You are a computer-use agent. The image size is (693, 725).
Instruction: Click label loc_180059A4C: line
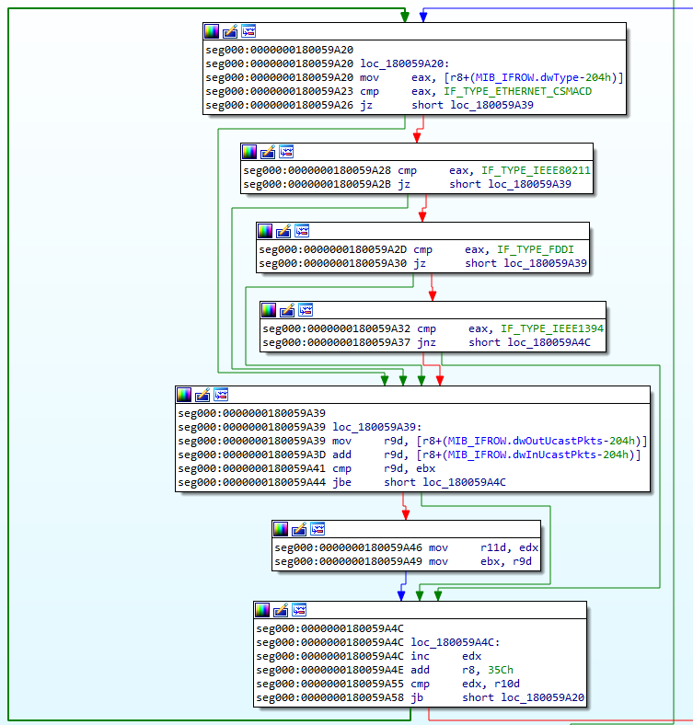coord(456,643)
